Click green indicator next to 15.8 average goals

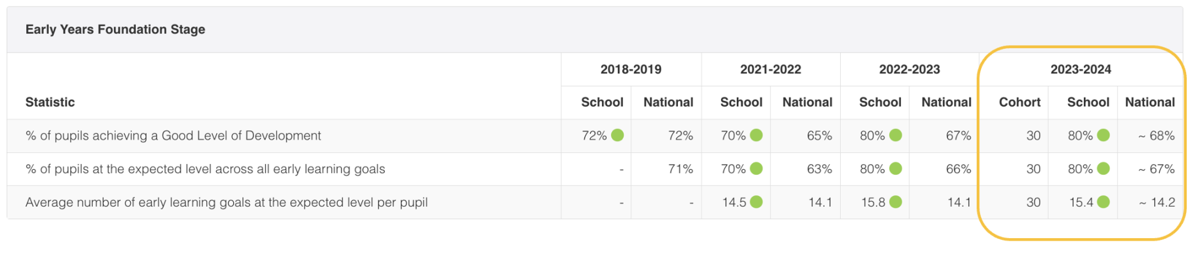pos(895,202)
